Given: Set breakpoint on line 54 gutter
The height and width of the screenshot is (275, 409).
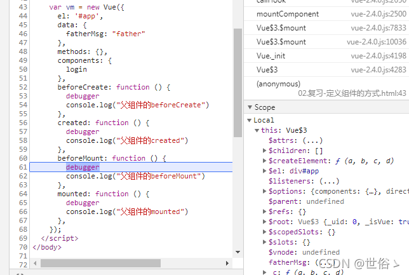Looking at the screenshot, I should 23,105.
